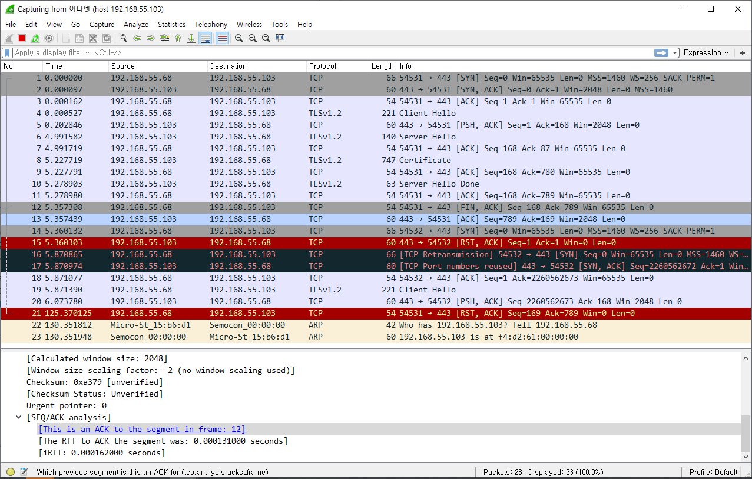Stop the running packet capture

22,38
